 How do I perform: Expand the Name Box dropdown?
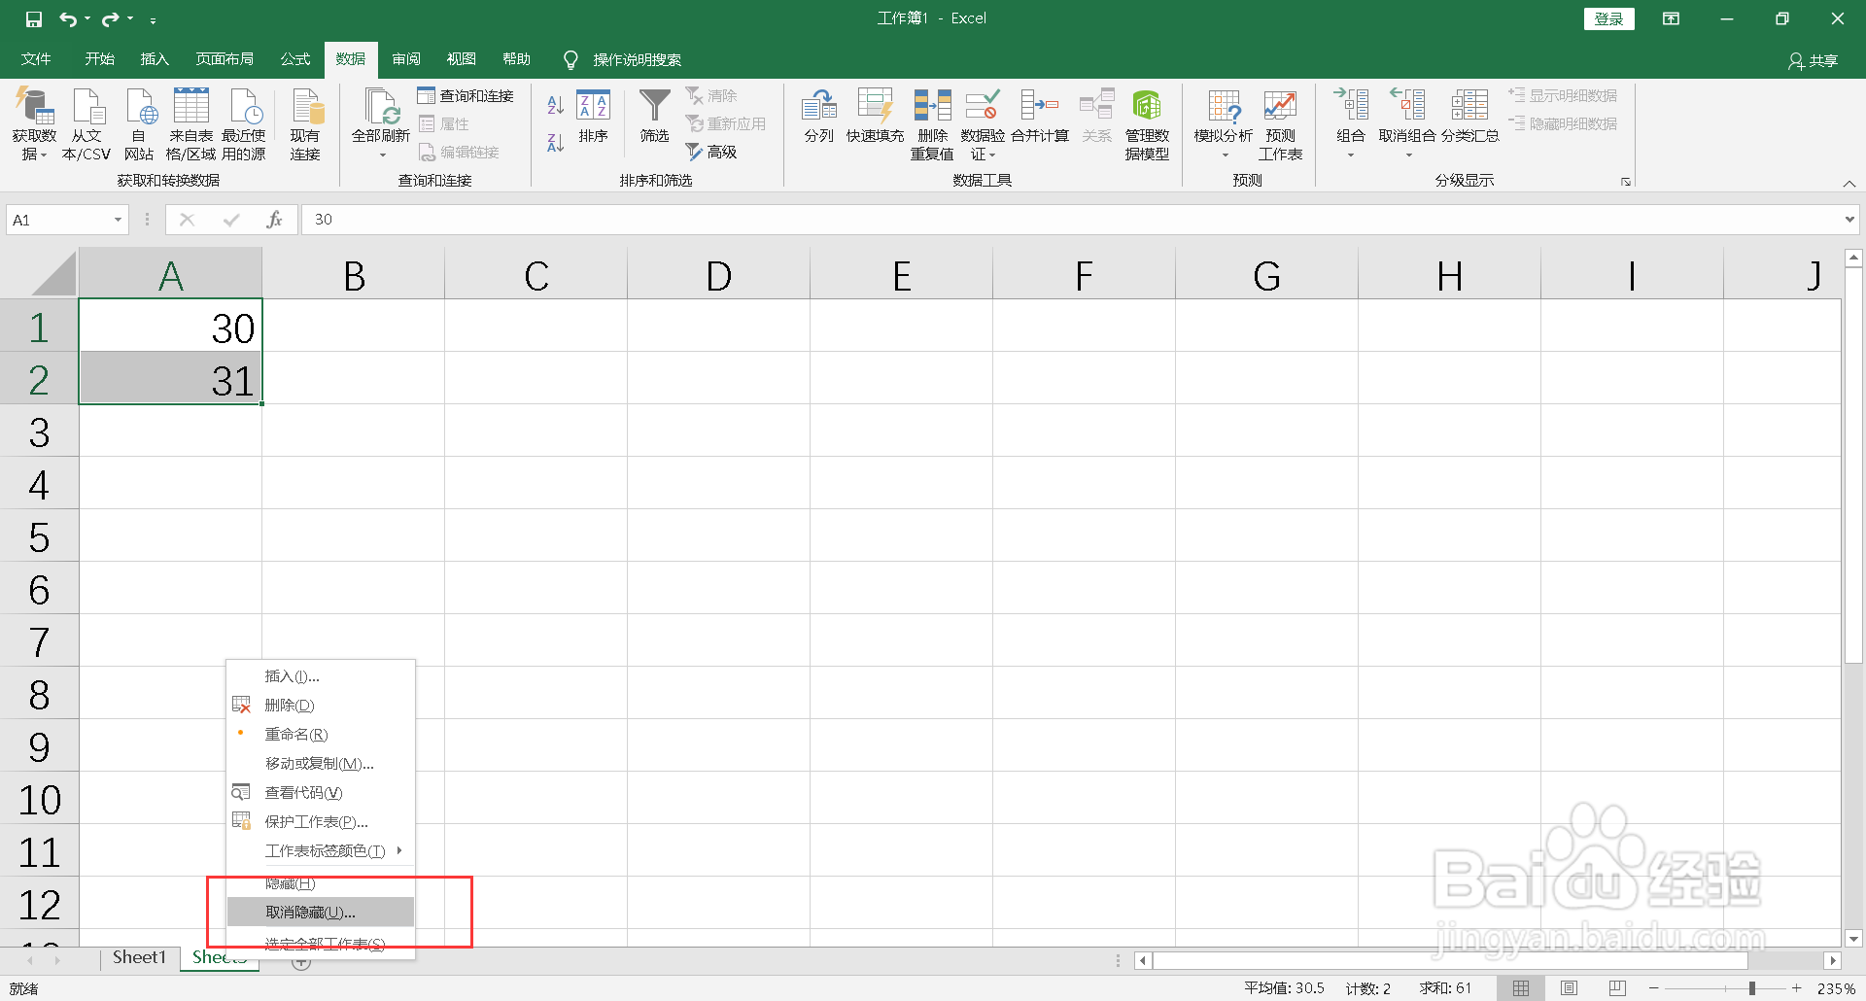point(118,220)
